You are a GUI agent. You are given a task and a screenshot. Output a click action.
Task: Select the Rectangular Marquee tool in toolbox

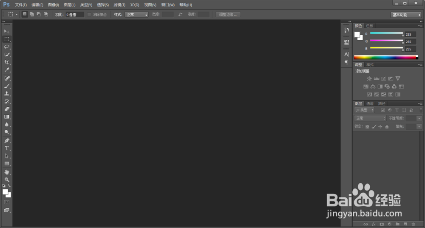click(x=7, y=39)
